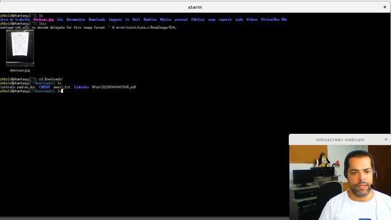Click the 'Modelos' directory name

coord(150,20)
